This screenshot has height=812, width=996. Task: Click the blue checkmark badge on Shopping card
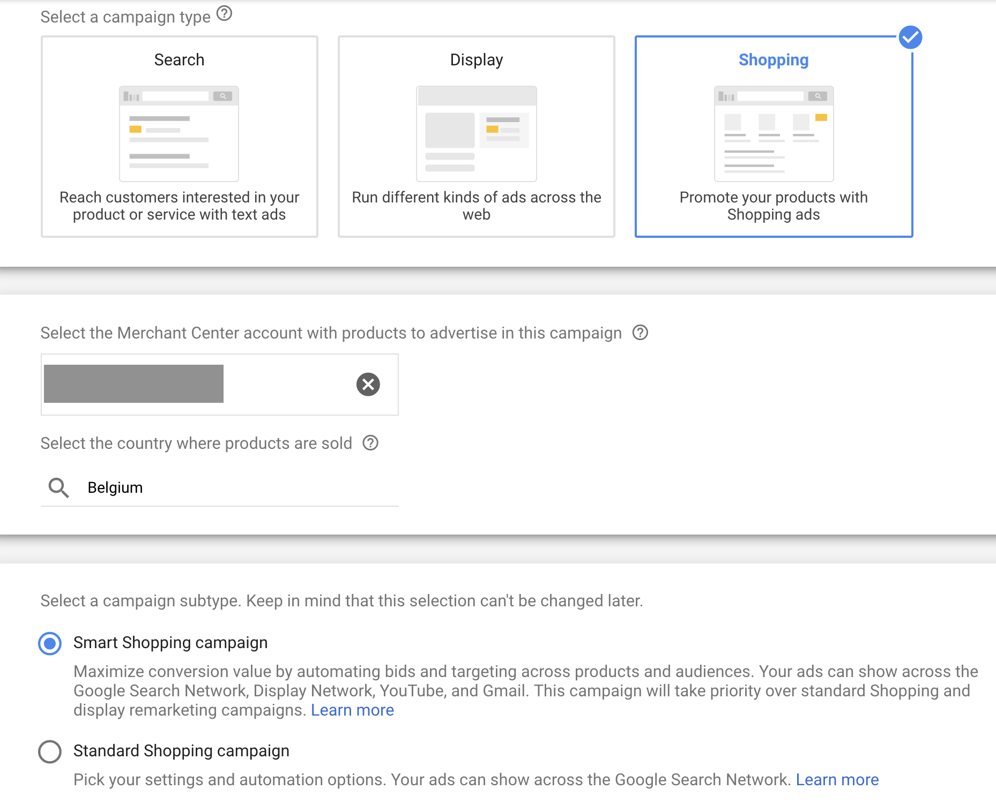coord(910,37)
